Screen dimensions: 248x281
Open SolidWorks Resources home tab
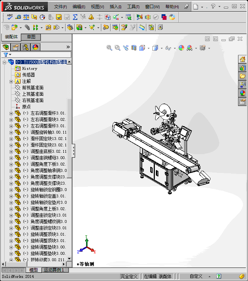click(x=242, y=59)
